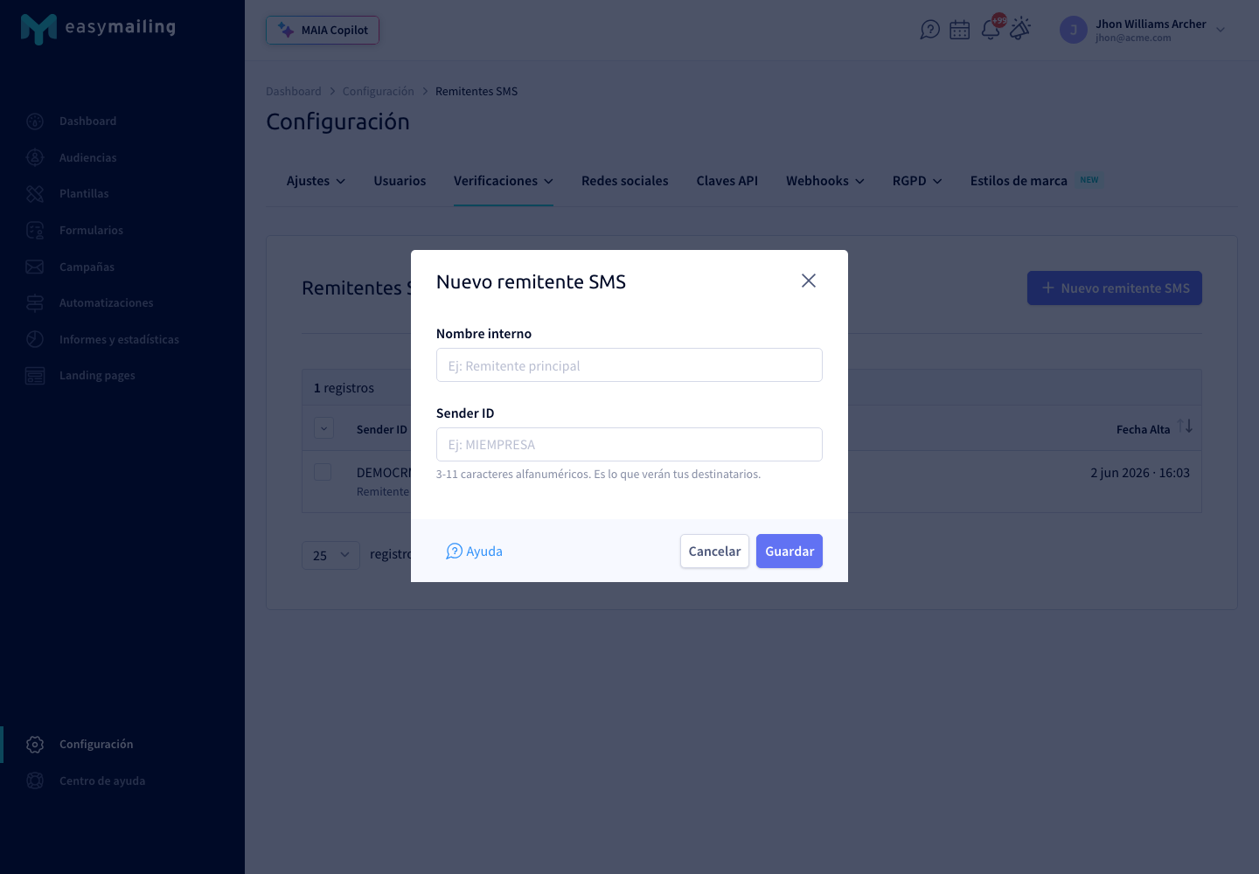Screen dimensions: 1259x874
Task: Open the calendar icon in header
Action: pos(960,30)
